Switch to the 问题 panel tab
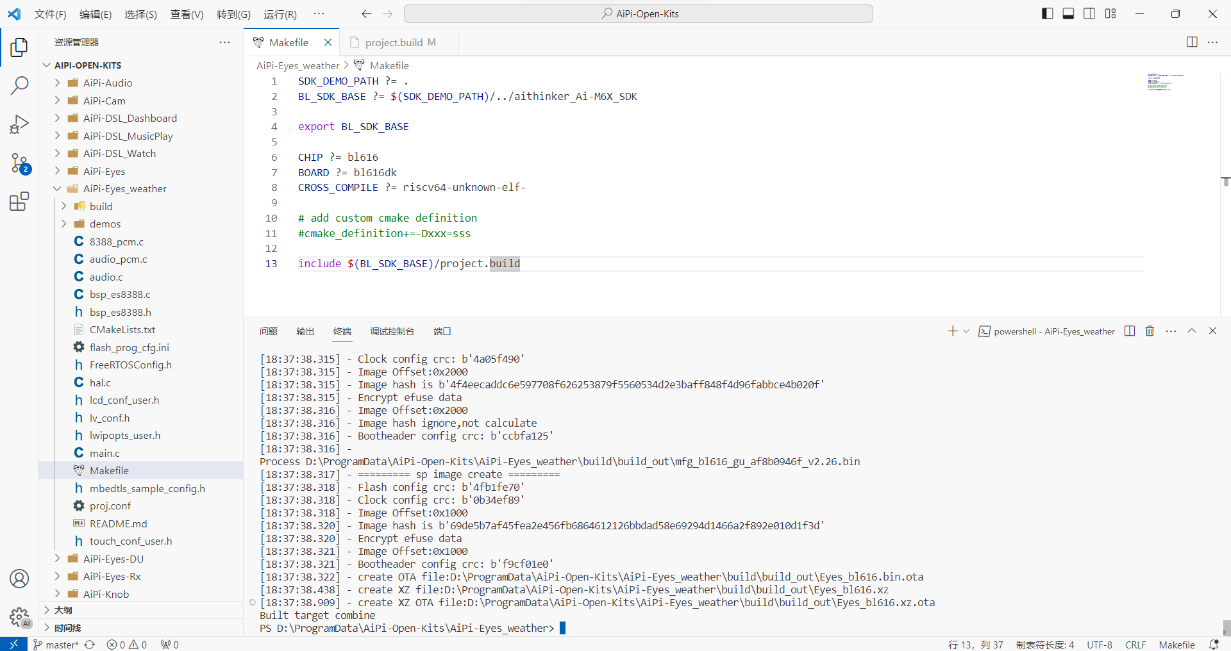Image resolution: width=1231 pixels, height=651 pixels. [x=269, y=331]
